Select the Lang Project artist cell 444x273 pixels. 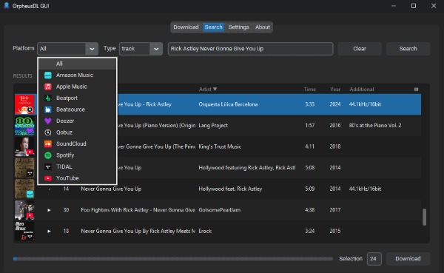(213, 126)
